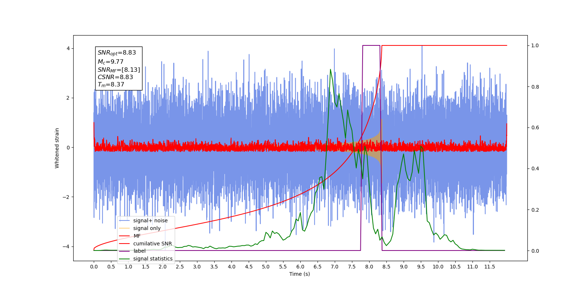Click the right y-axis tick label 0.4
This screenshot has width=586, height=293.
[535, 168]
